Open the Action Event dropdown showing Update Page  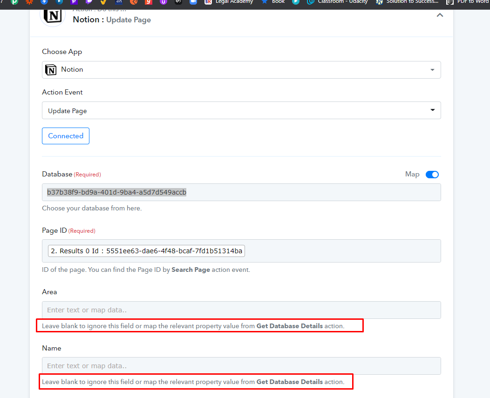point(241,110)
